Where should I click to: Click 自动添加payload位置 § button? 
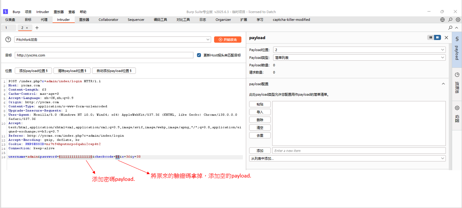click(x=114, y=71)
